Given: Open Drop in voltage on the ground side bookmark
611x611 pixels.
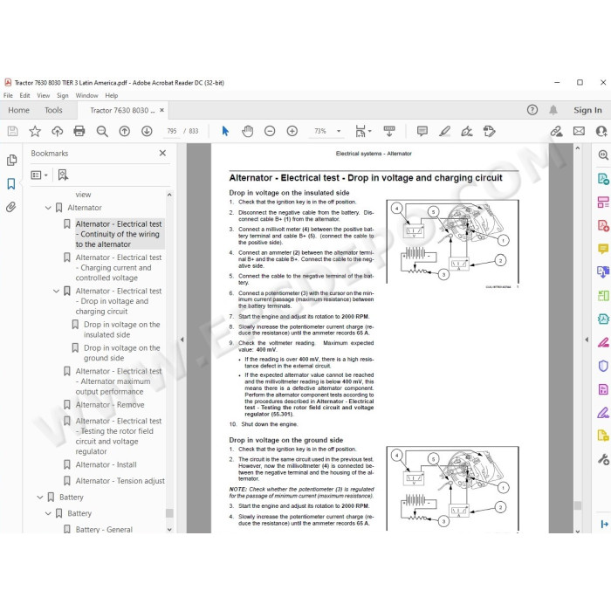Looking at the screenshot, I should coord(122,353).
